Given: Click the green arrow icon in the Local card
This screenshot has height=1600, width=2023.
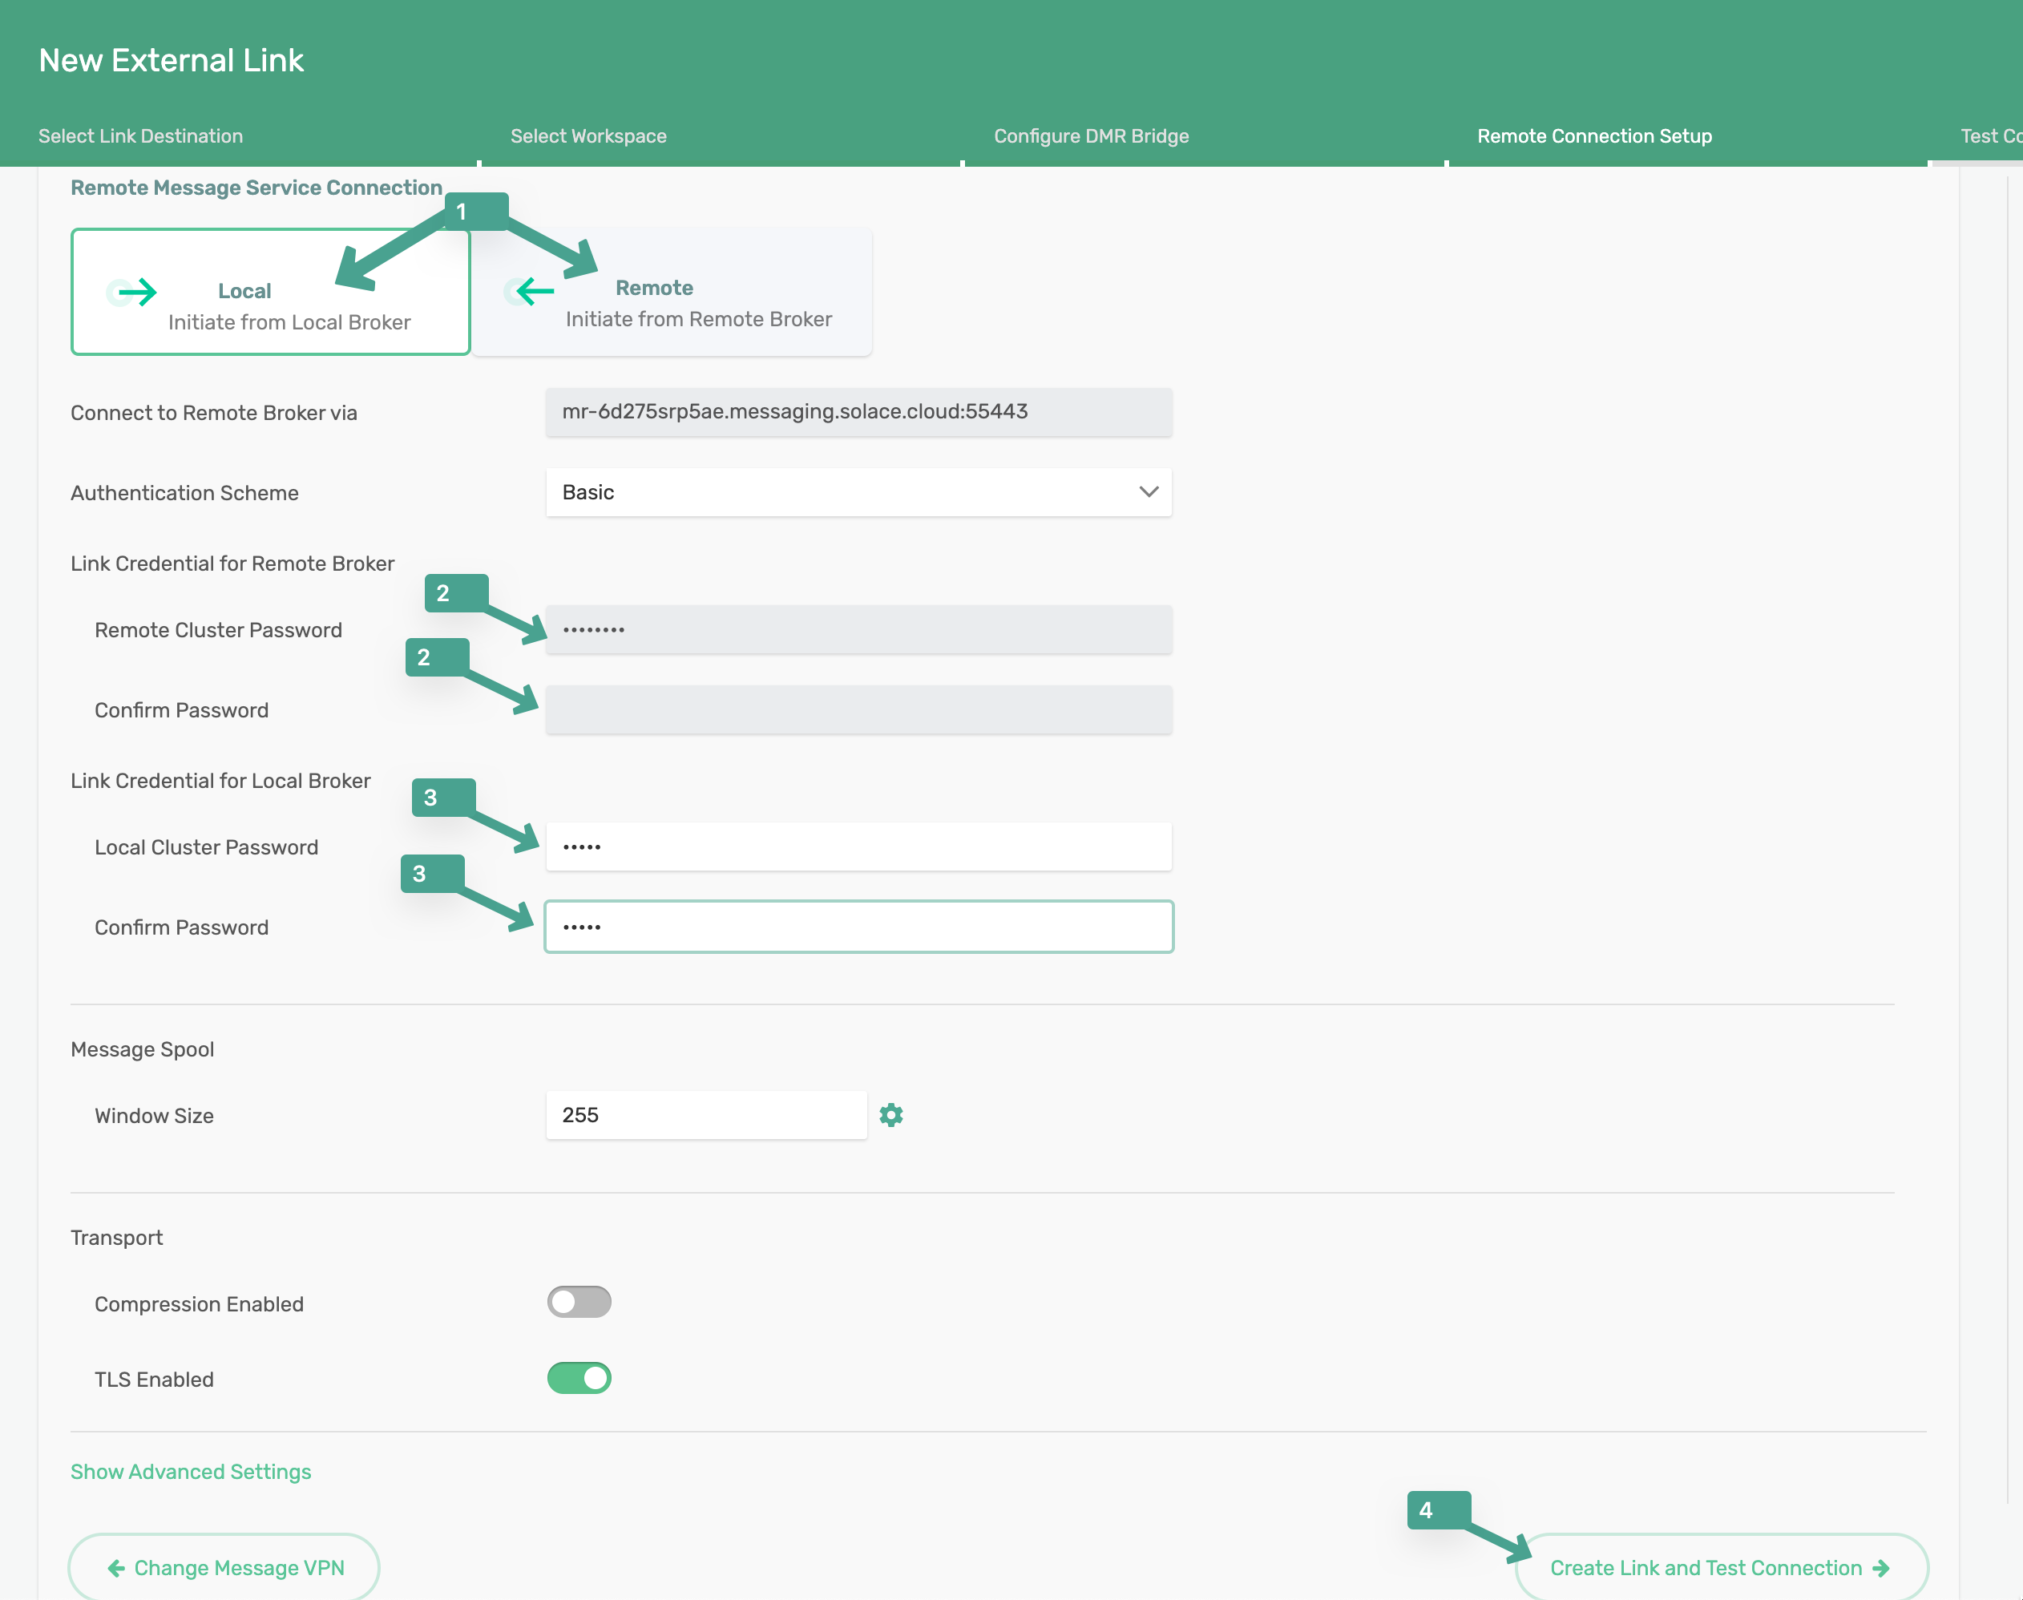Looking at the screenshot, I should click(134, 291).
